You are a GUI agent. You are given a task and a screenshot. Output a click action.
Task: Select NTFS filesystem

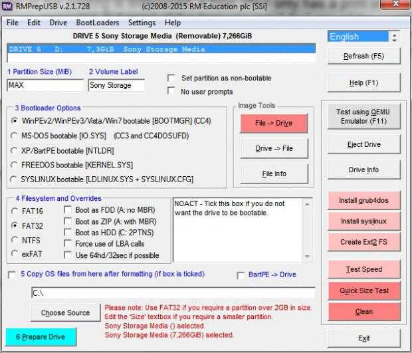click(x=15, y=240)
